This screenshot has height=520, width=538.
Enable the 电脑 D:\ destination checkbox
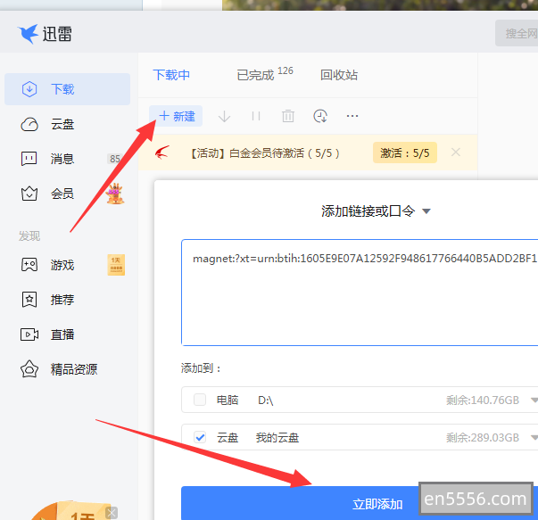click(x=200, y=400)
